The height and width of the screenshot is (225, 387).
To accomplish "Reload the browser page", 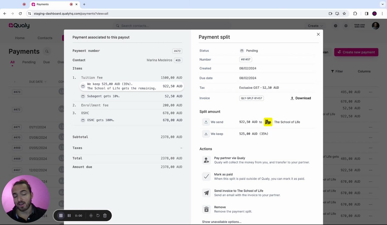I will 20,14.
